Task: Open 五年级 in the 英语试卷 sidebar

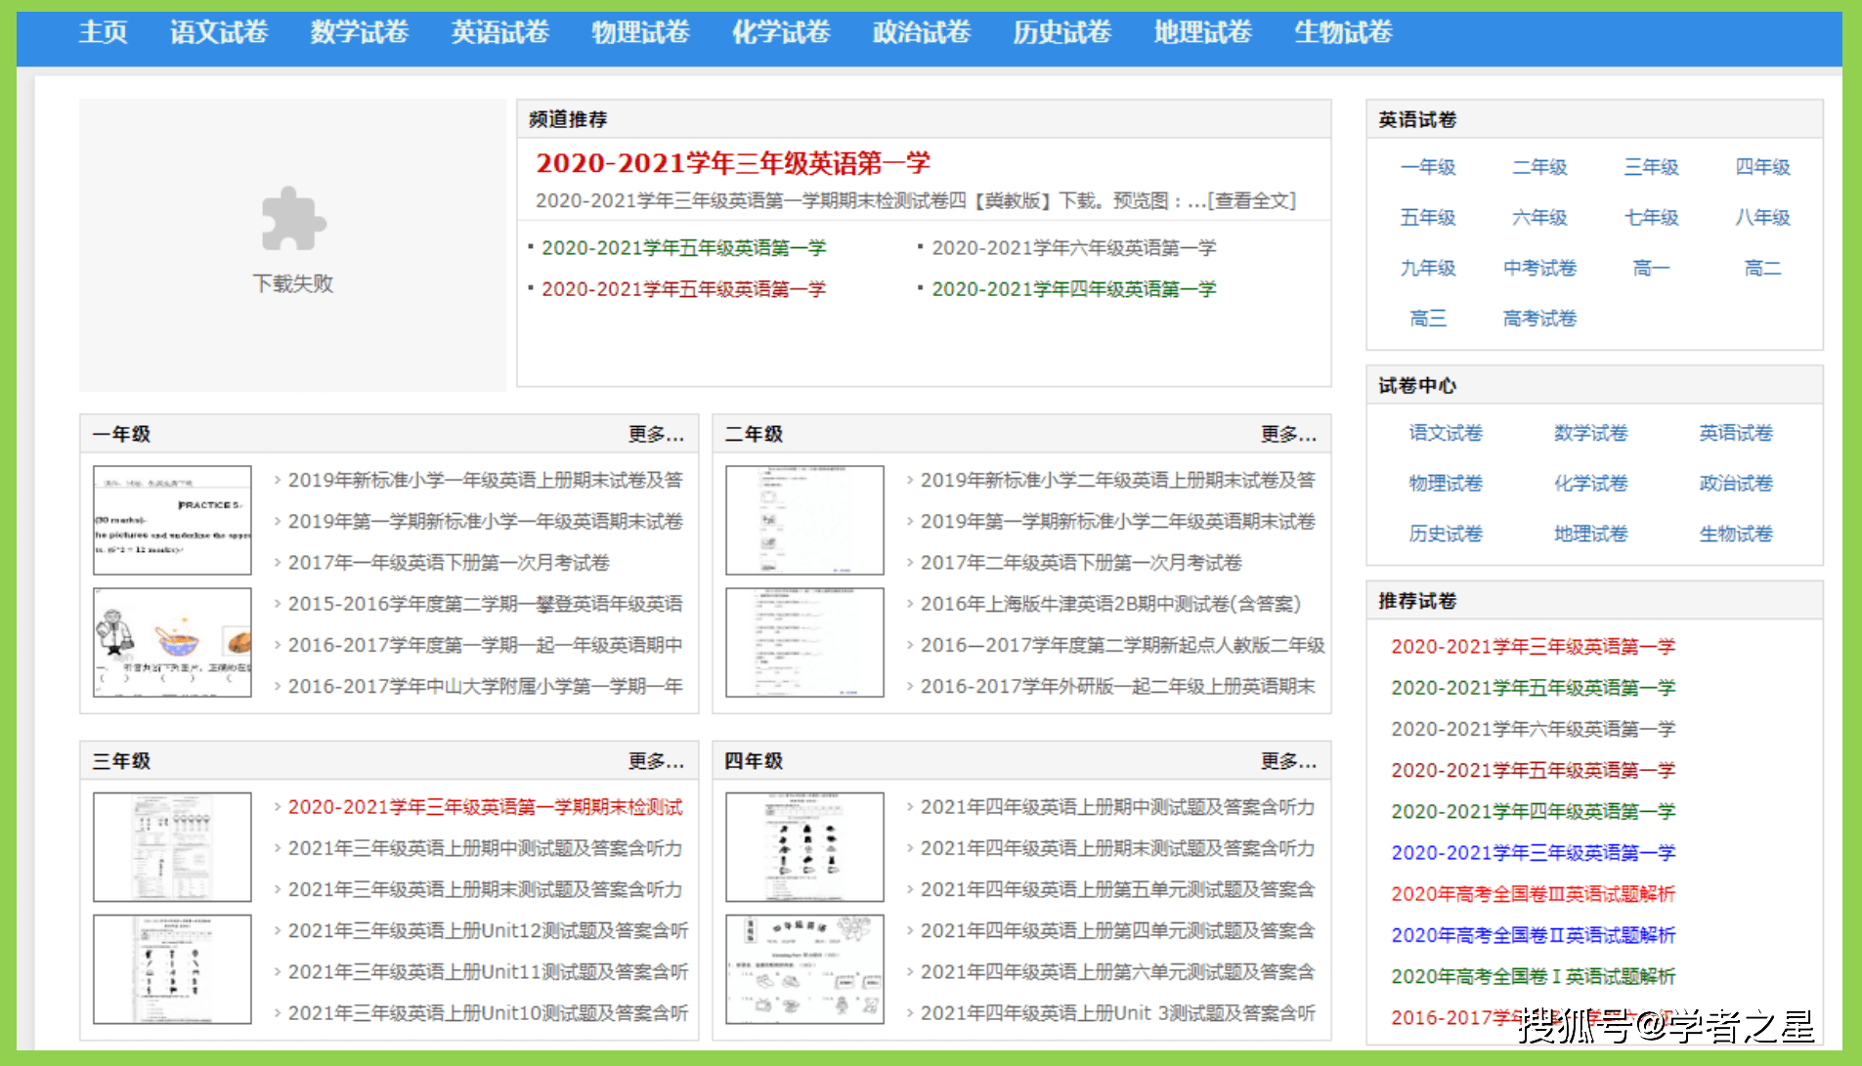Action: 1427,217
